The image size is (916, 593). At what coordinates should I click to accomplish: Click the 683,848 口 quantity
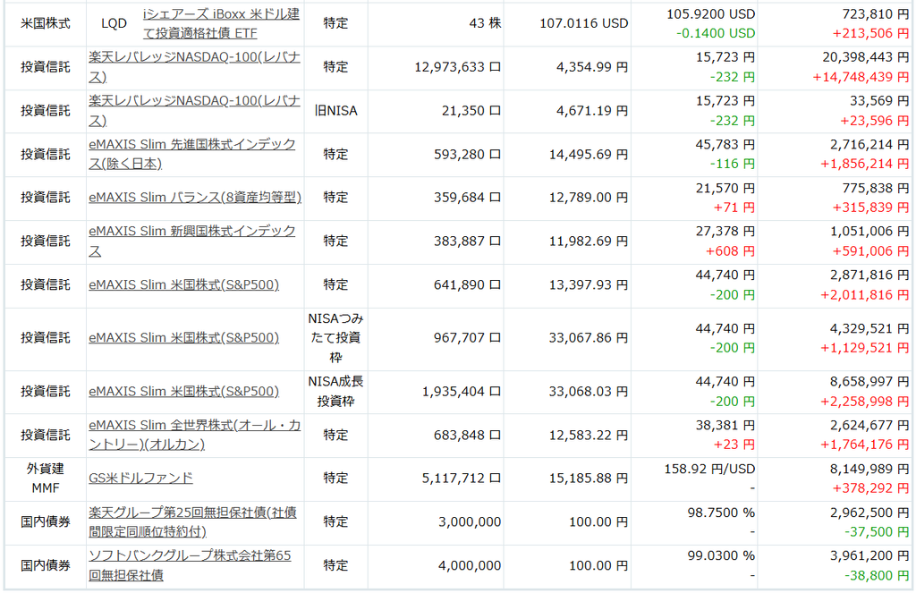467,436
